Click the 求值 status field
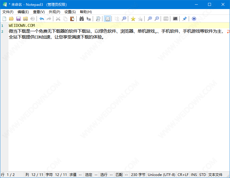230x178 pixels. (x=76, y=174)
